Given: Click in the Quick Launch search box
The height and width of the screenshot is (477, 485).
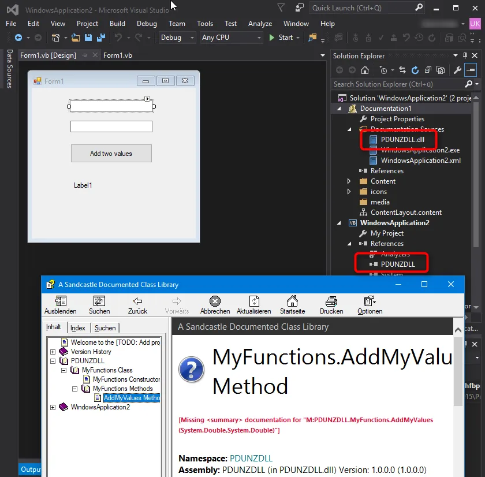Looking at the screenshot, I should click(x=362, y=8).
